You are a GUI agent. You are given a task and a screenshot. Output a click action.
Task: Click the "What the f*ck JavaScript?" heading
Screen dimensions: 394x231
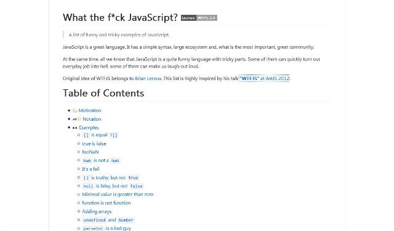pos(120,18)
